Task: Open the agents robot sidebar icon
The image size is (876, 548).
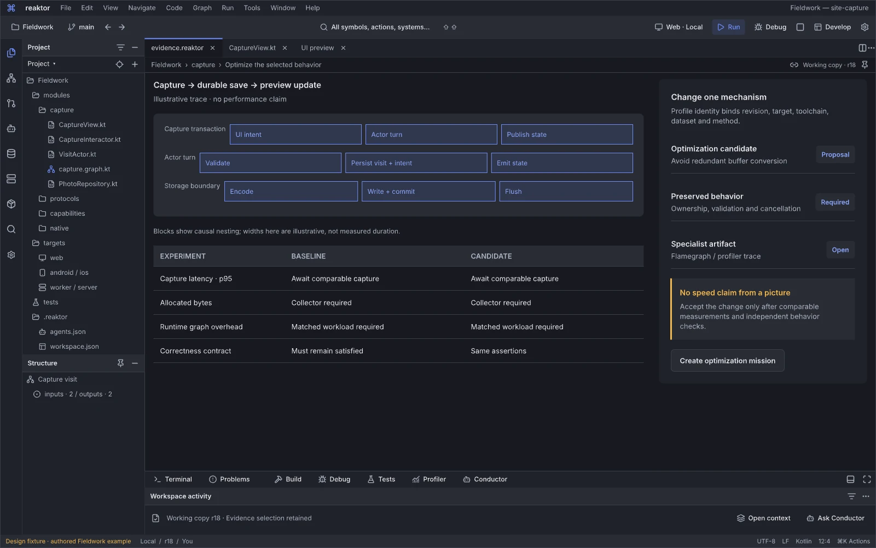Action: tap(11, 129)
